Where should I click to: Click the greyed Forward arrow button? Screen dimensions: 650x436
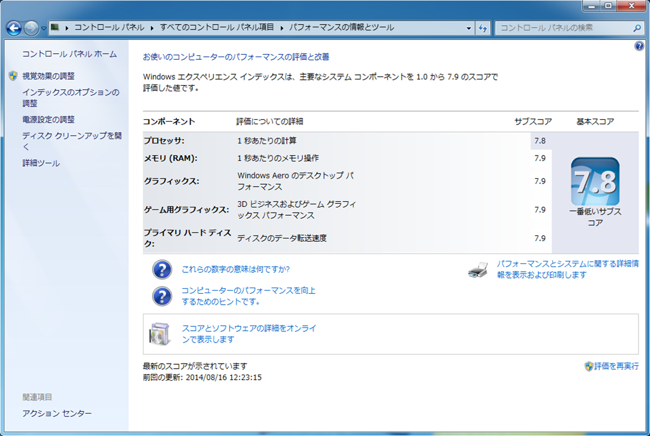[31, 28]
